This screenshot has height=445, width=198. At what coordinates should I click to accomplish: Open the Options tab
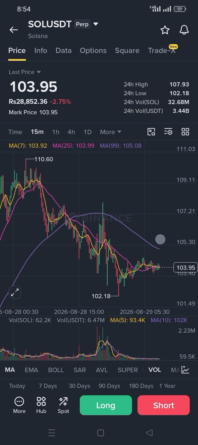(x=93, y=51)
